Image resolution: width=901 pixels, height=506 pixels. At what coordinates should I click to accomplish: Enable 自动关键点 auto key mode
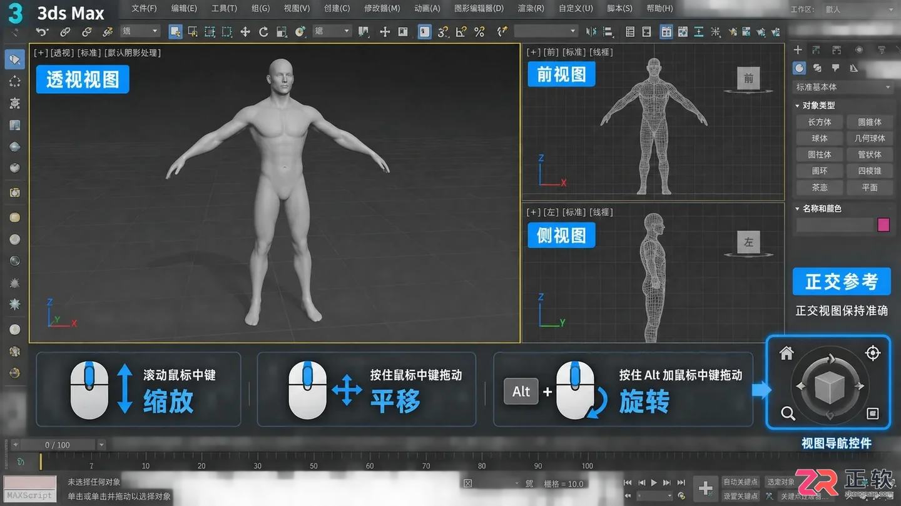tap(740, 482)
